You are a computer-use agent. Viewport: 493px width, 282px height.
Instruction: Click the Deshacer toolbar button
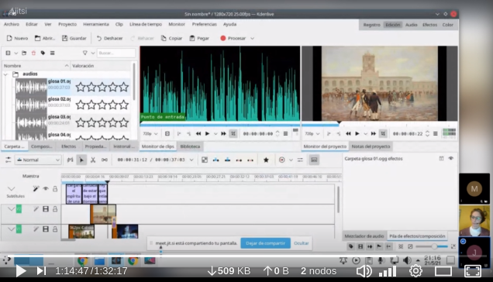(x=109, y=39)
